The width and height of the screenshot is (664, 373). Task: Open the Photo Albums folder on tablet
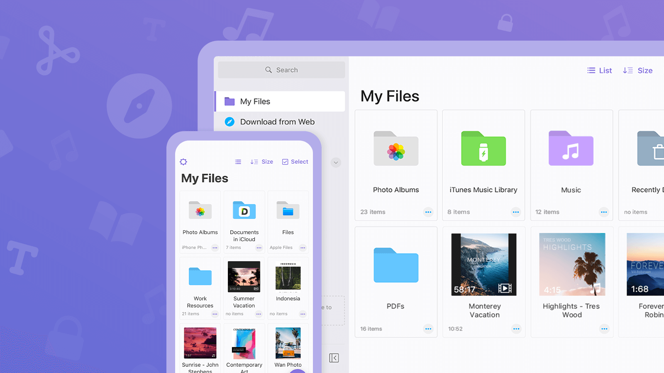[396, 149]
